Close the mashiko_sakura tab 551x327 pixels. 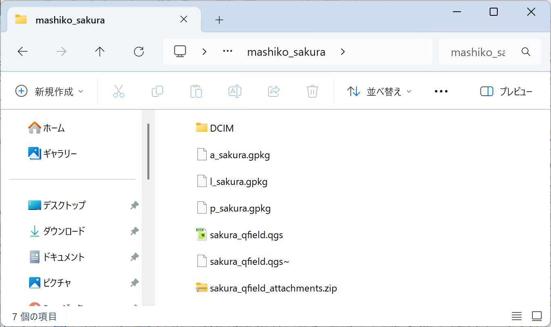[x=184, y=19]
